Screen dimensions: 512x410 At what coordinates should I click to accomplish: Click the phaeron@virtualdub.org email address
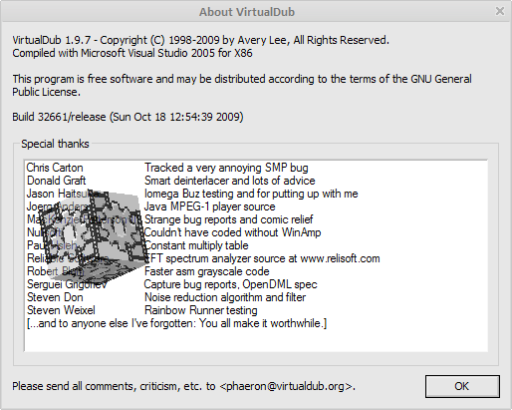pos(286,386)
